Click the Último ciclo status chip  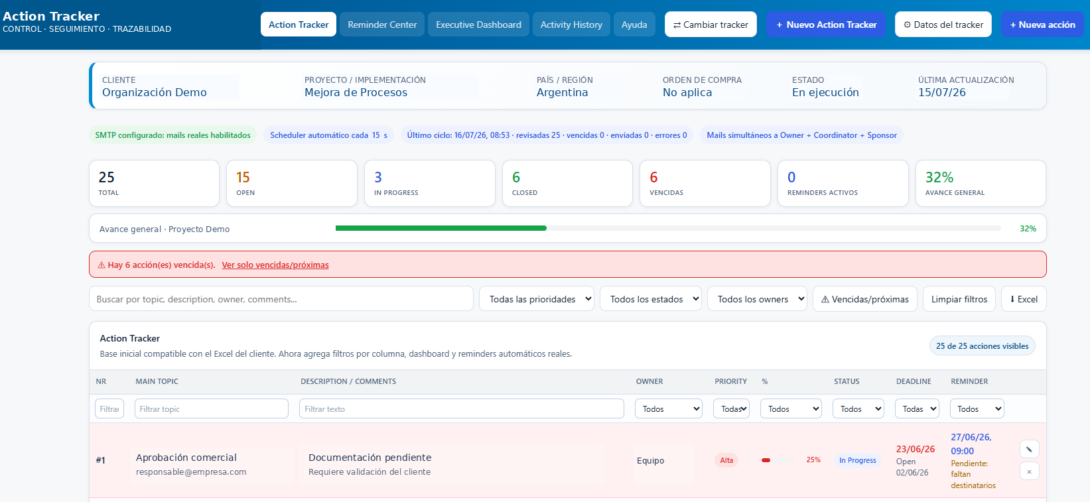(547, 135)
